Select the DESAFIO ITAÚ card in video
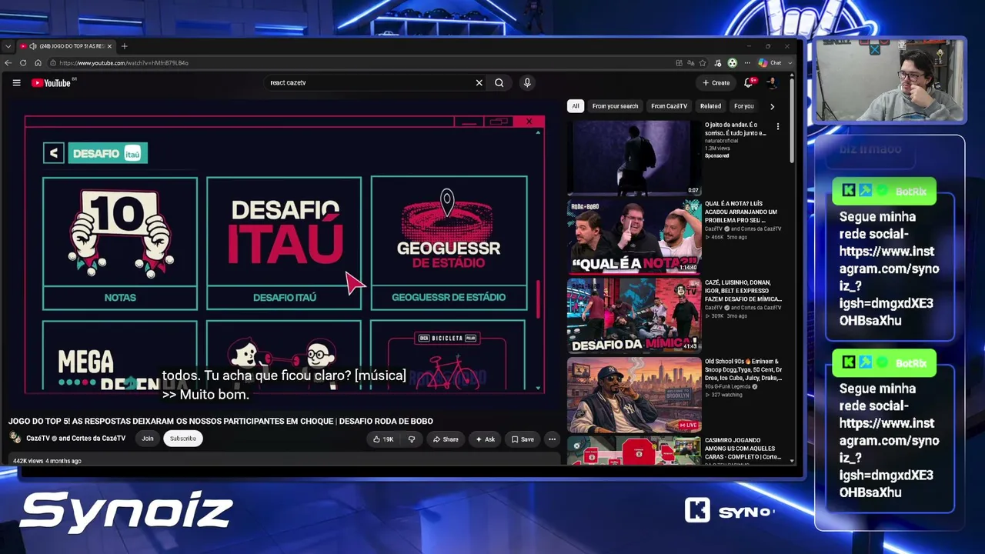The width and height of the screenshot is (985, 554). pos(284,243)
